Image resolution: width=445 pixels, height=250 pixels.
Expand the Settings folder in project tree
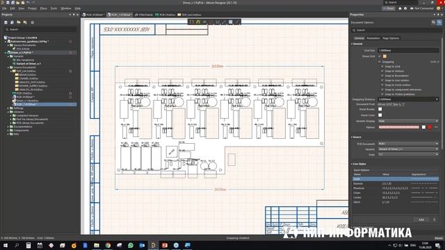8,108
